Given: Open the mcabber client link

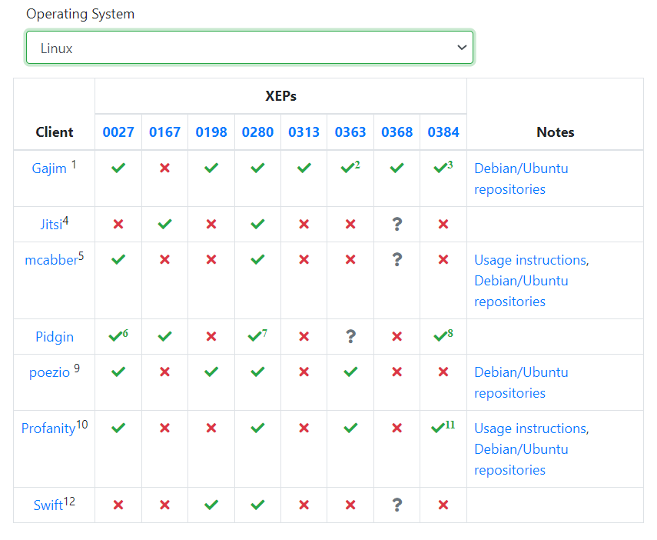Looking at the screenshot, I should pos(51,260).
